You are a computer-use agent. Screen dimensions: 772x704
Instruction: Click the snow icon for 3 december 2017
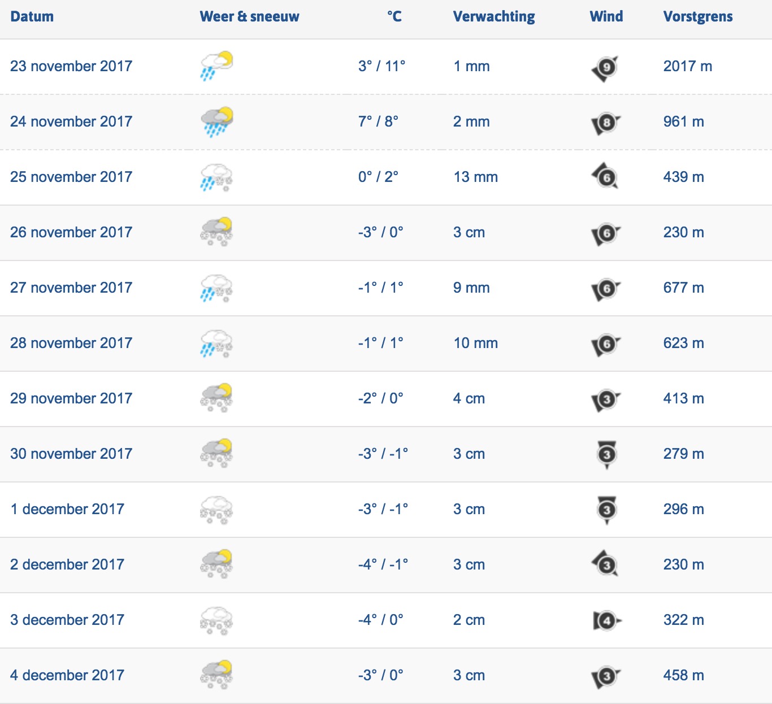216,620
